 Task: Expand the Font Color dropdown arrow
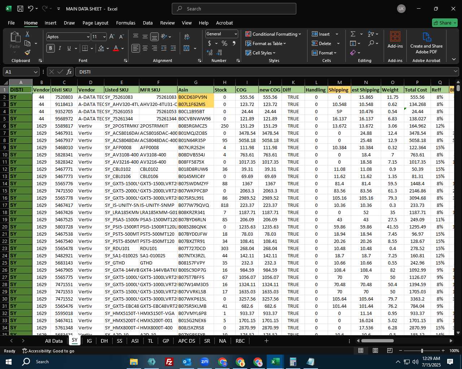click(123, 48)
